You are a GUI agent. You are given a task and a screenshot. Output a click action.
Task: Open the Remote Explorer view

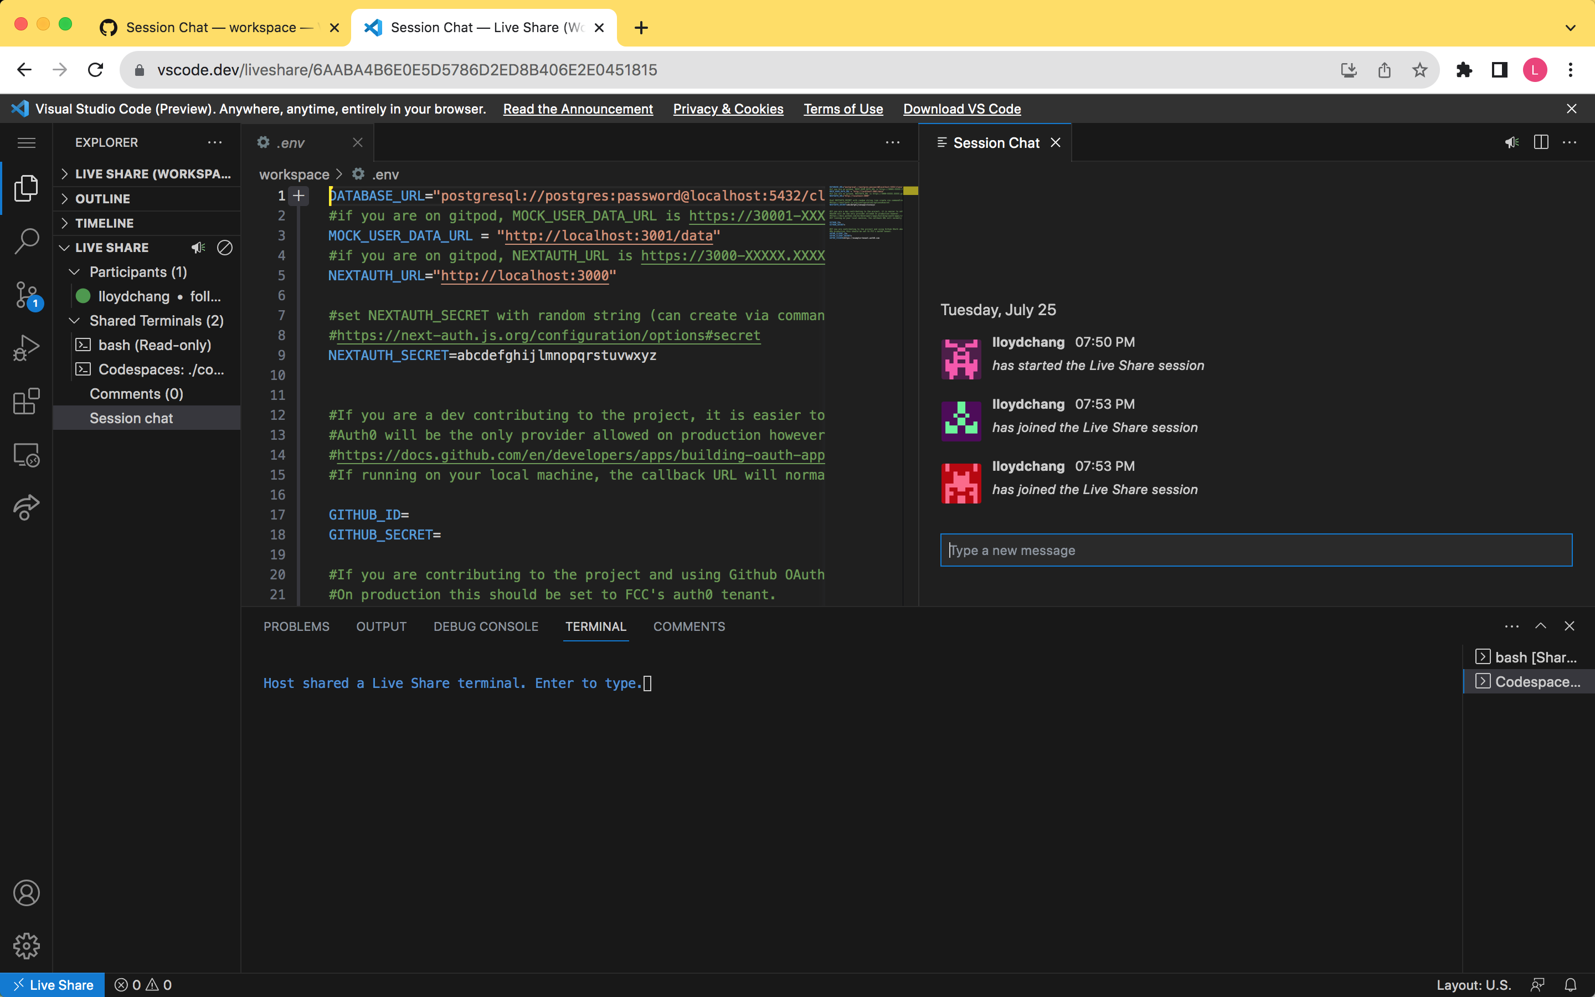point(27,455)
